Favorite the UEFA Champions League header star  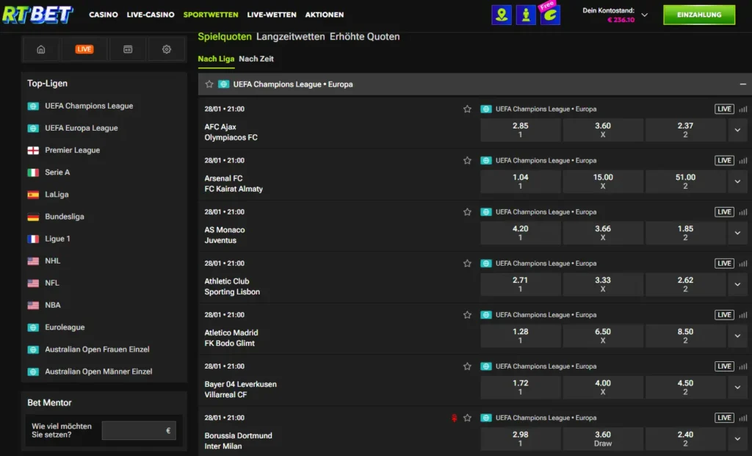tap(209, 84)
